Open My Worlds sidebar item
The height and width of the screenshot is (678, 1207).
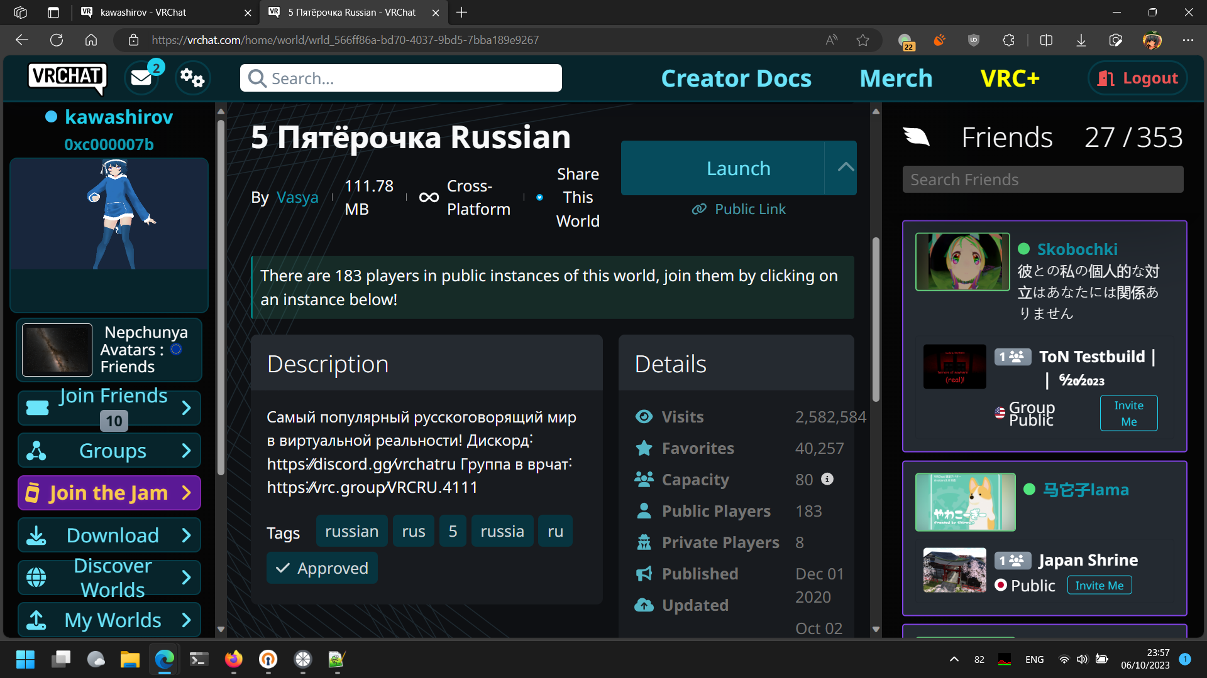tap(109, 620)
